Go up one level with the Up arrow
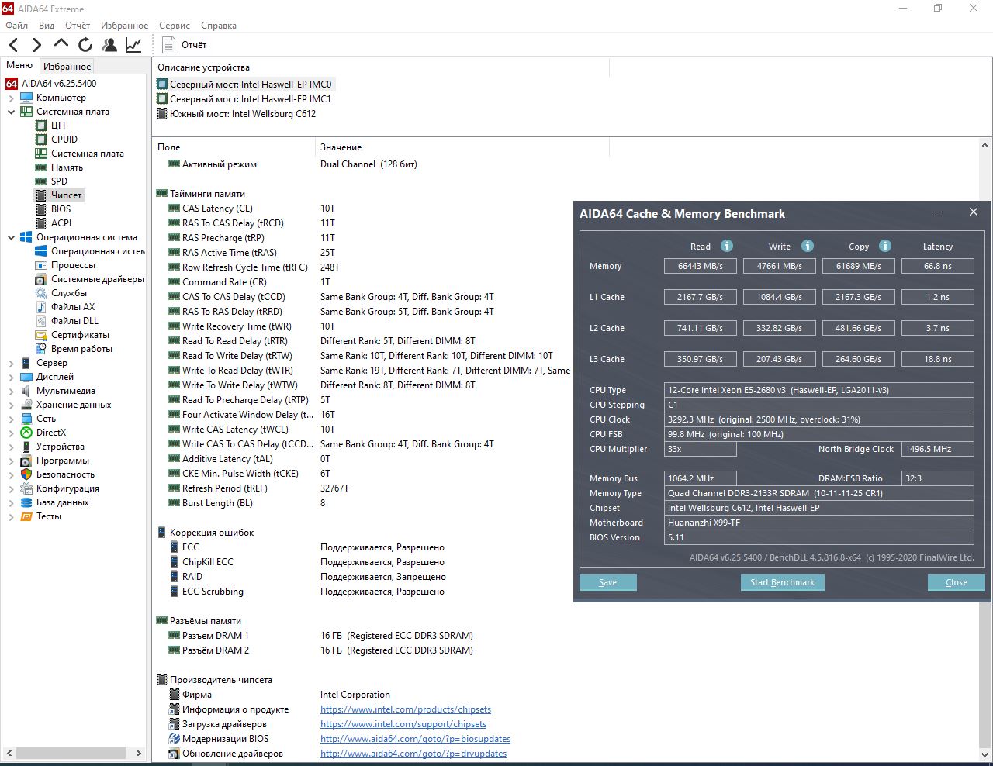Viewport: 993px width, 766px height. click(61, 44)
